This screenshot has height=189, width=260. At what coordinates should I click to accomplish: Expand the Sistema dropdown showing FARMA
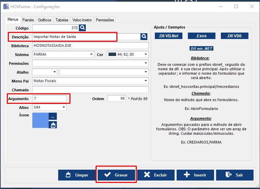tap(91, 54)
